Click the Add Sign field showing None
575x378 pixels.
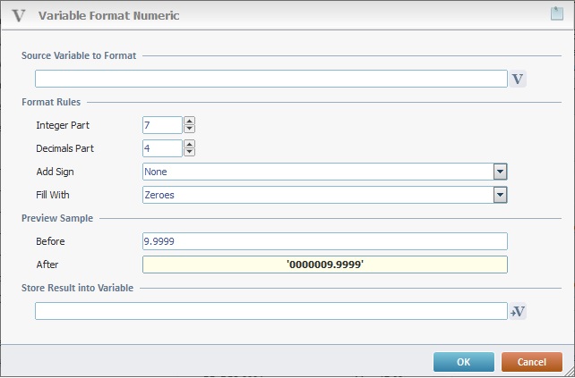click(x=318, y=172)
